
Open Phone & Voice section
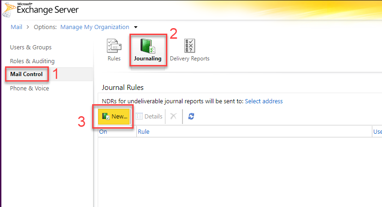pos(29,88)
